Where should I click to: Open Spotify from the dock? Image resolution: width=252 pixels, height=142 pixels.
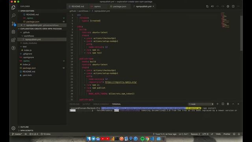143,138
